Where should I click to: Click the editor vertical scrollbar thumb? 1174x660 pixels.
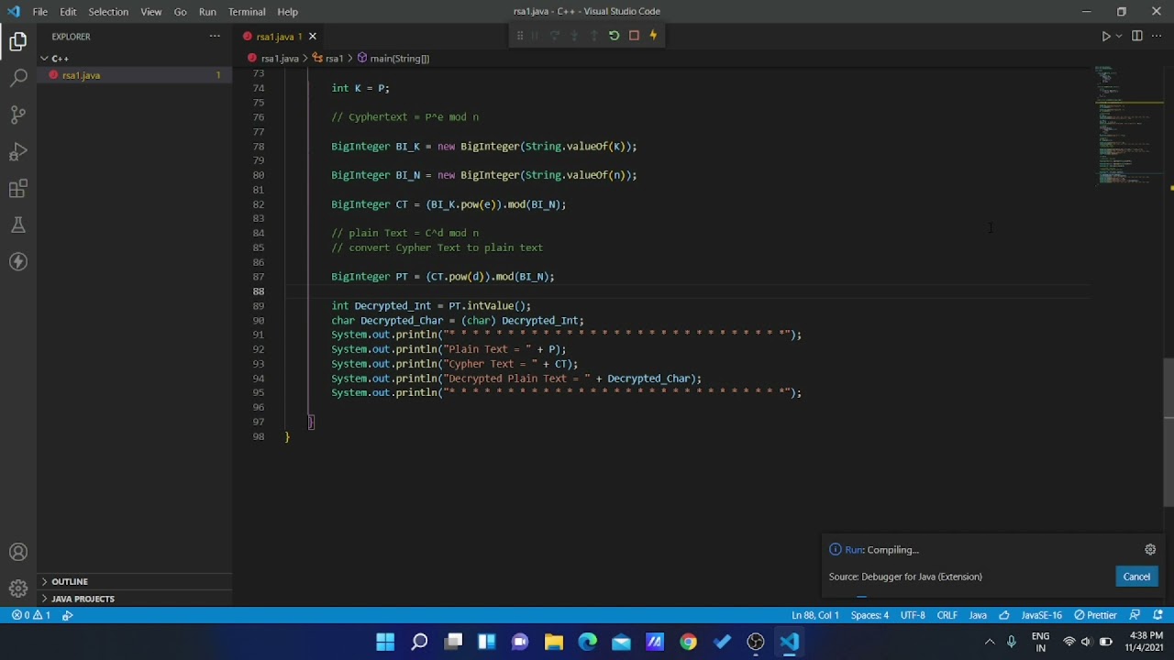(1168, 431)
